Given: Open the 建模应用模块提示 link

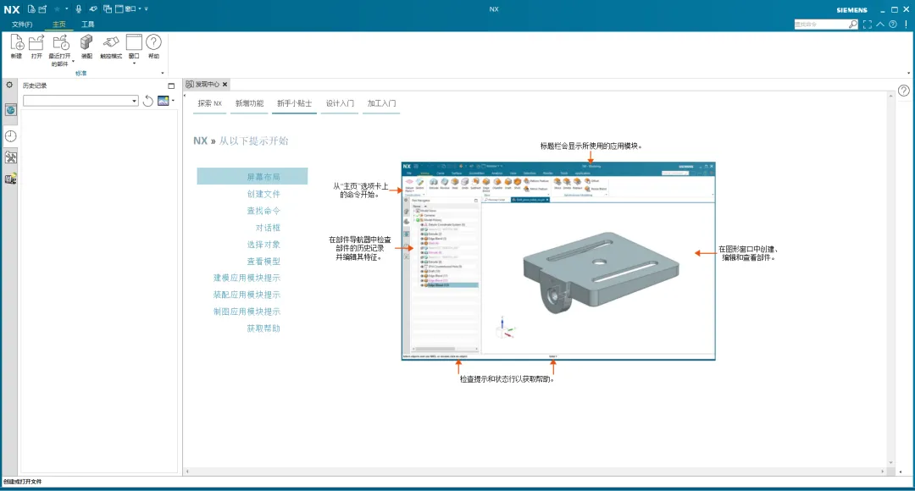Looking at the screenshot, I should pos(247,278).
